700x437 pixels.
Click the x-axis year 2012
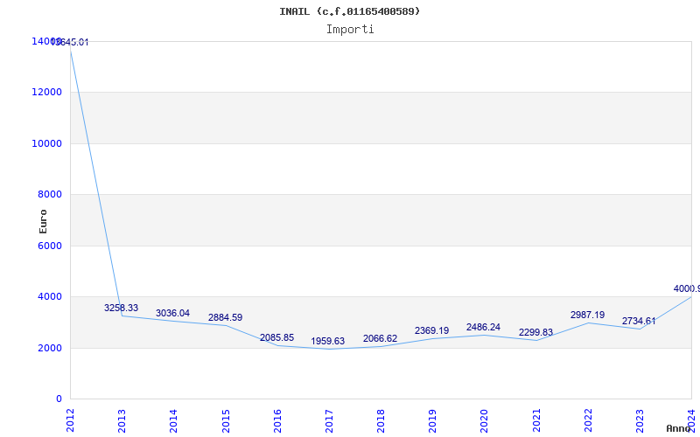coord(70,420)
